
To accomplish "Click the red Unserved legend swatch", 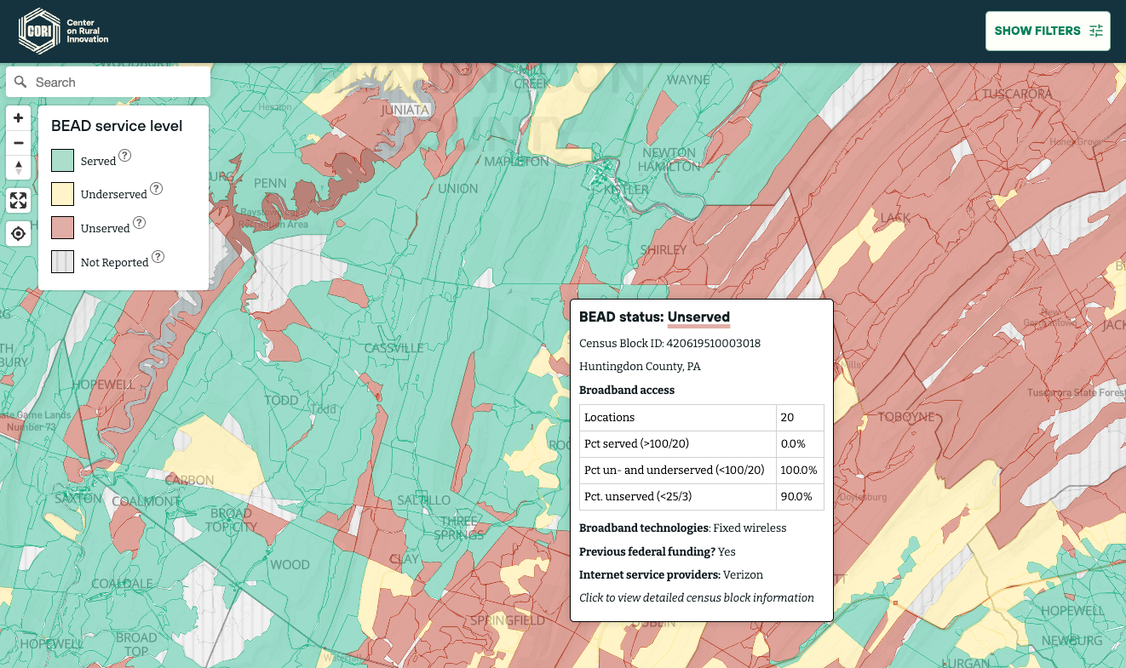I will (x=62, y=228).
